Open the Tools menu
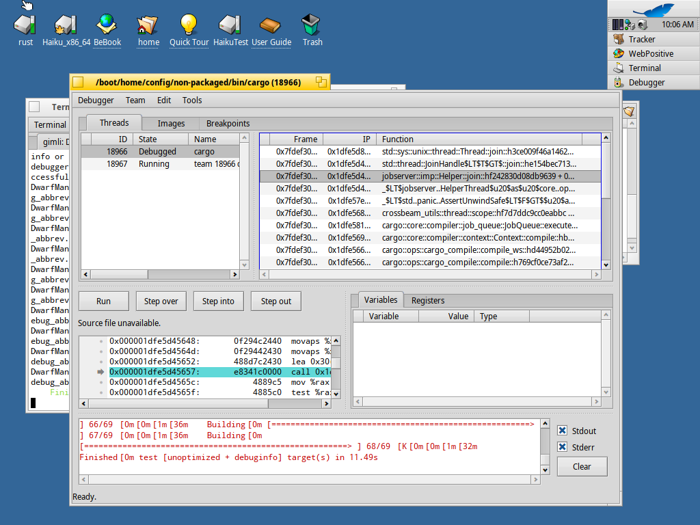The height and width of the screenshot is (525, 700). [x=192, y=100]
